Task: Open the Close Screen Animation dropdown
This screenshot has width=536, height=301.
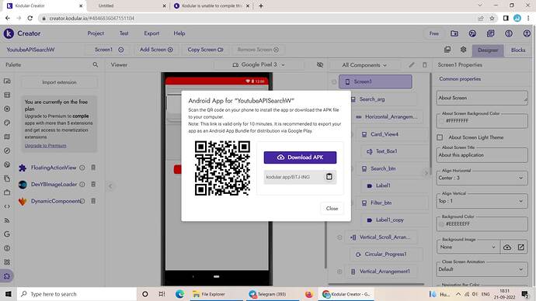Action: pyautogui.click(x=482, y=269)
